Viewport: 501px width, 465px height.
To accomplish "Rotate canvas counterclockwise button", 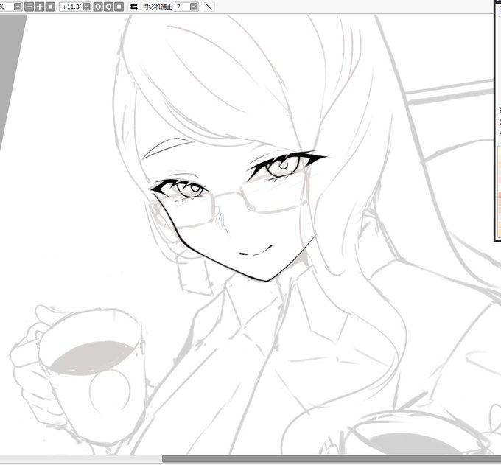I will click(98, 7).
